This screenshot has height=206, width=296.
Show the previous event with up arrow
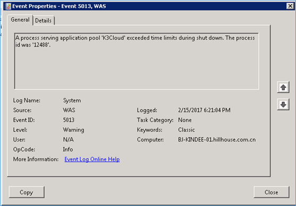tap(283, 87)
